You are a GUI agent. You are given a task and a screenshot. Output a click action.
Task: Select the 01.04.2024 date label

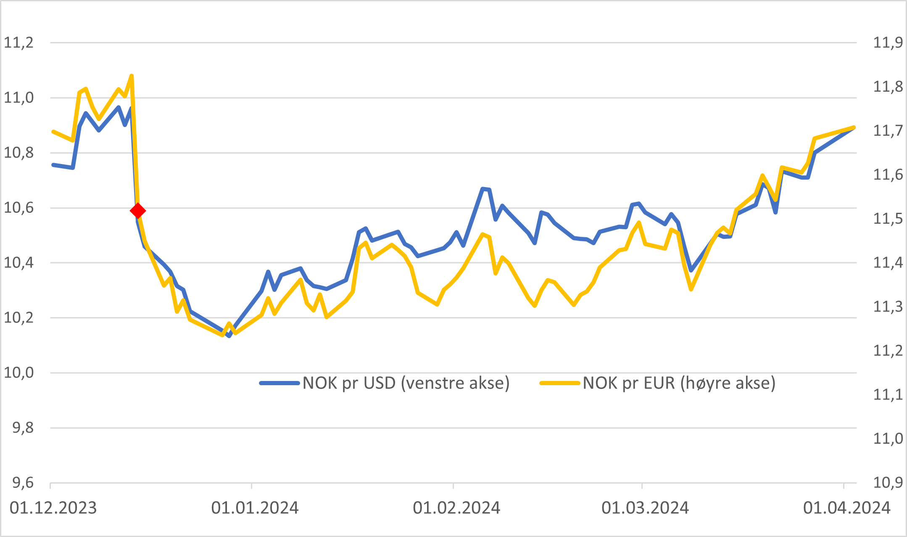(x=846, y=508)
